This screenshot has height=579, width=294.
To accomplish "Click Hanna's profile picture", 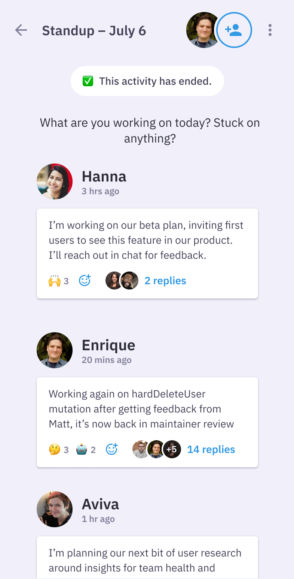I will click(54, 181).
